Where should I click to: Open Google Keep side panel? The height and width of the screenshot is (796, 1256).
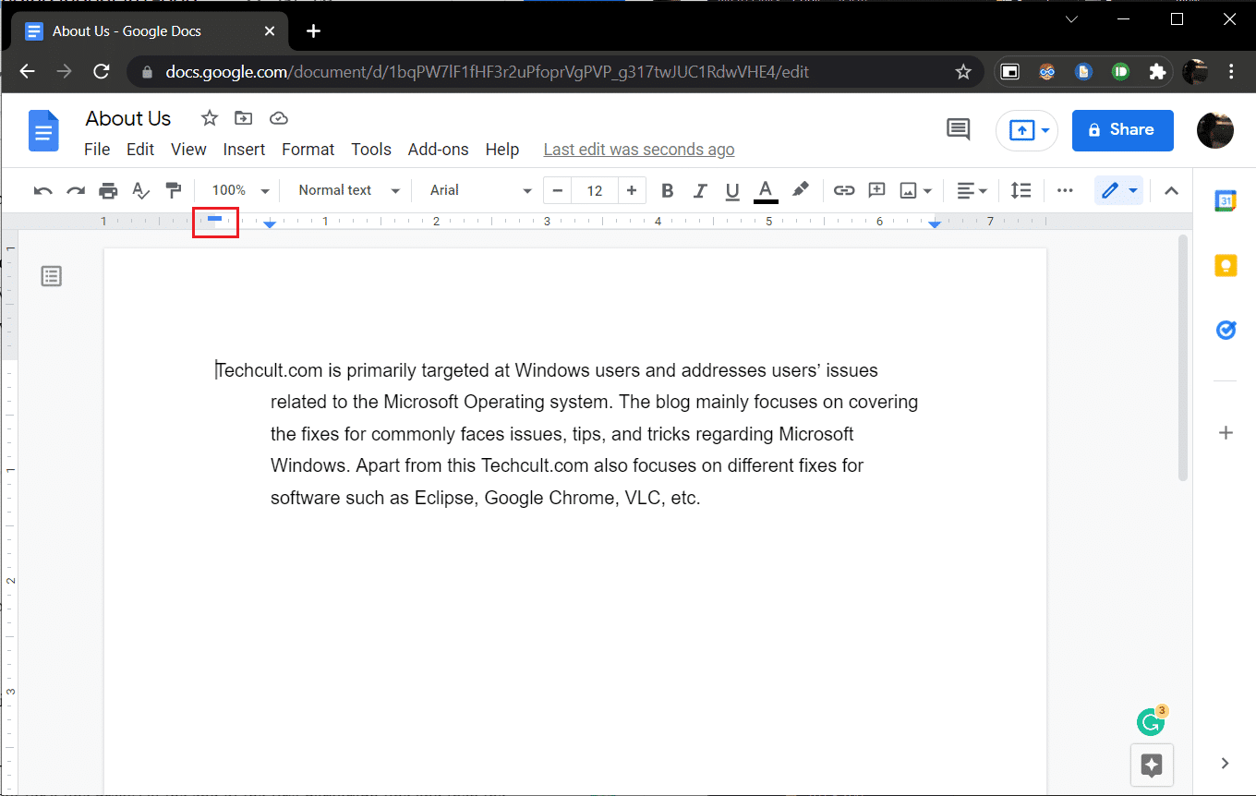click(1226, 265)
